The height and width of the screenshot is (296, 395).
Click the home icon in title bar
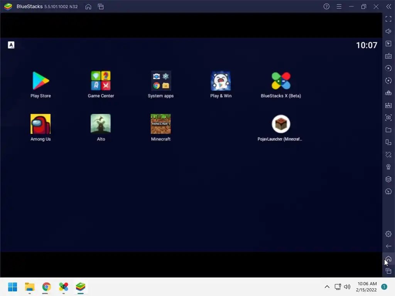point(88,7)
